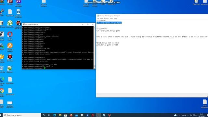This screenshot has width=208, height=117.
Task: Open the Notepad Help menu
Action: coord(116,19)
